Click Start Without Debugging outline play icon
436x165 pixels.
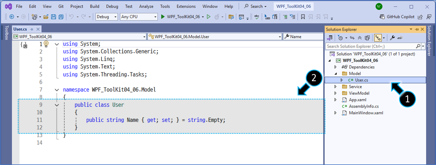coord(209,17)
